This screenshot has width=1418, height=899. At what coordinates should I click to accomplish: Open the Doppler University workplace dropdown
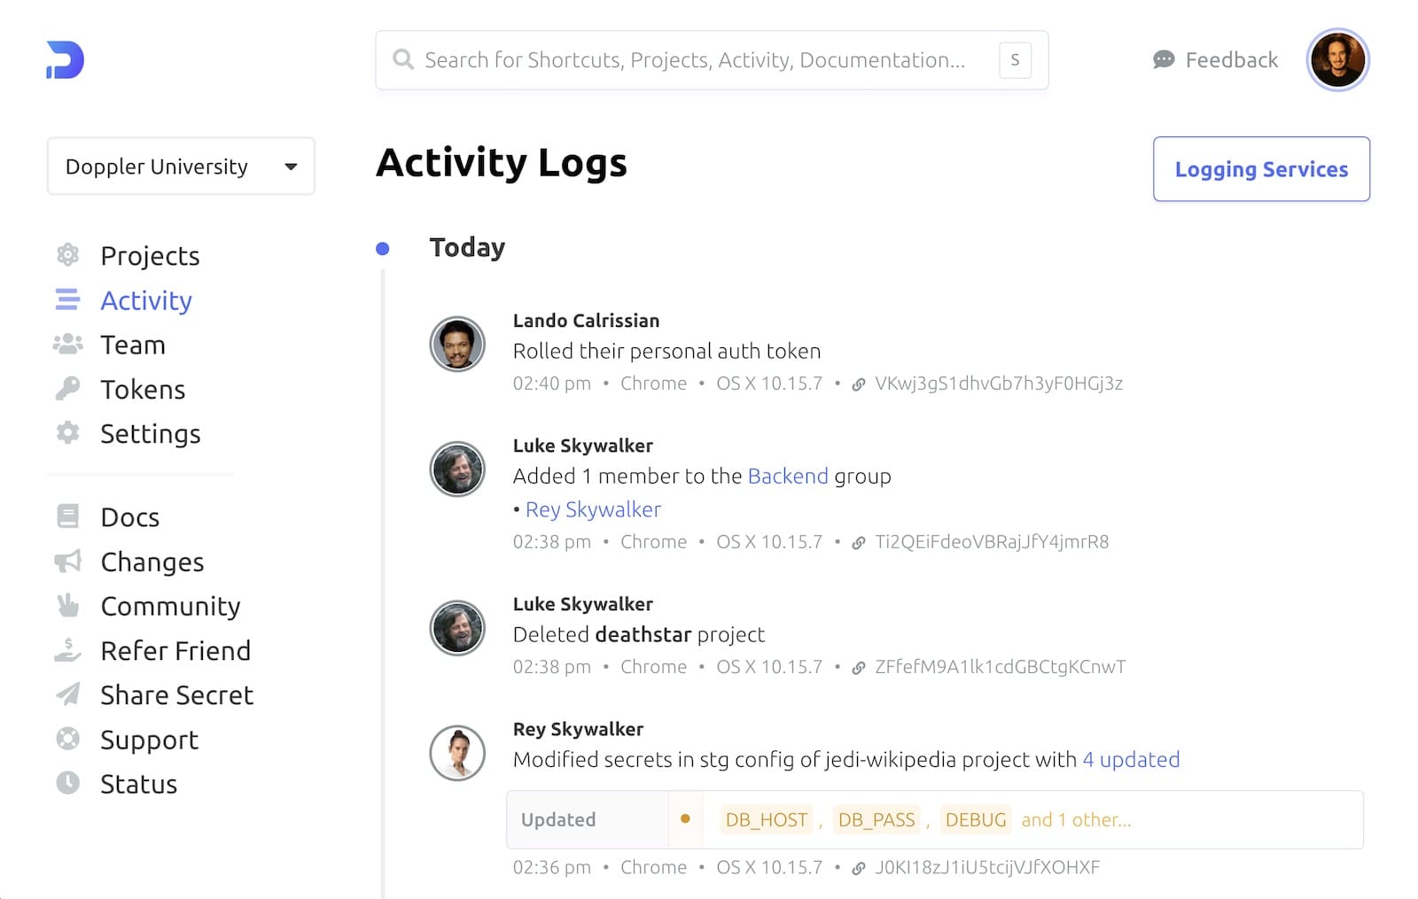181,167
